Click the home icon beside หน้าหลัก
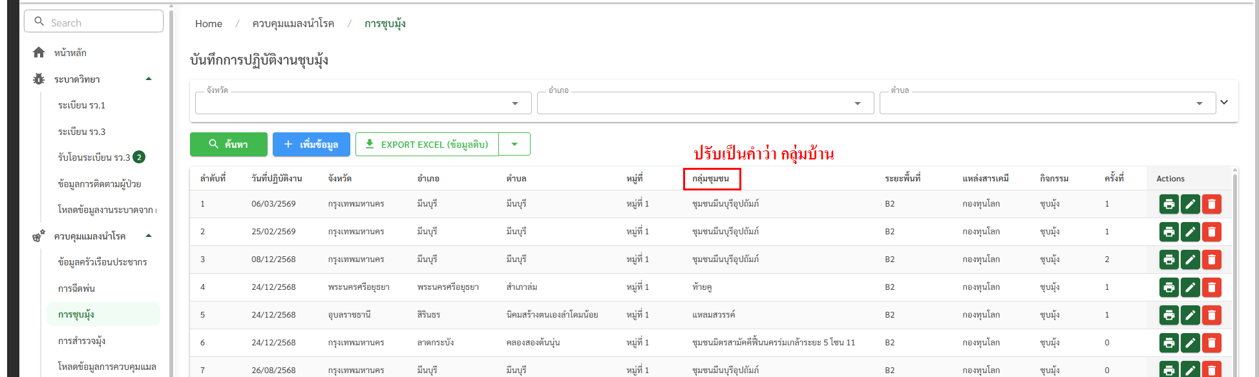The width and height of the screenshot is (1259, 377). [x=39, y=52]
